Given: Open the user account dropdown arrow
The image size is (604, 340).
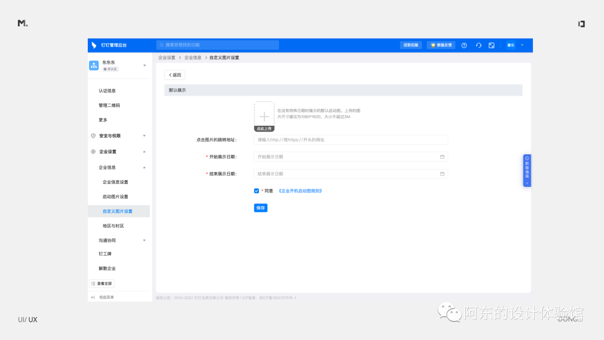Looking at the screenshot, I should click(522, 45).
